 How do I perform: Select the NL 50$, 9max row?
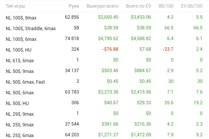pyautogui.click(x=105, y=71)
